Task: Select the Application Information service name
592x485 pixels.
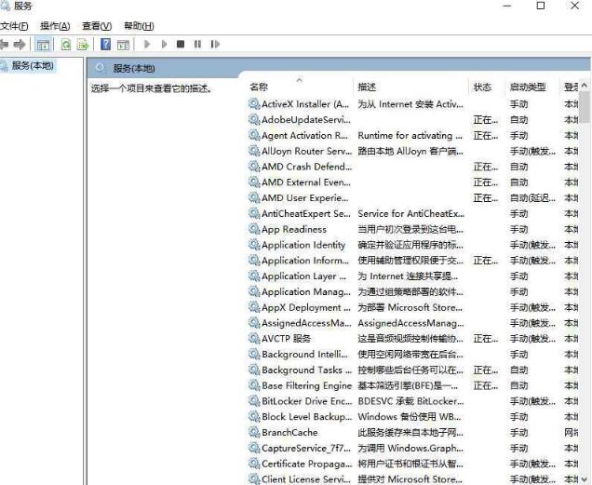Action: [x=305, y=261]
